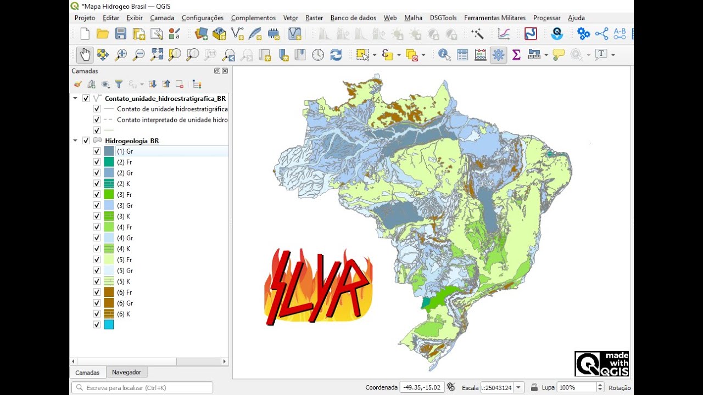This screenshot has height=395, width=703.
Task: Switch to the Navegador tab
Action: tap(126, 372)
